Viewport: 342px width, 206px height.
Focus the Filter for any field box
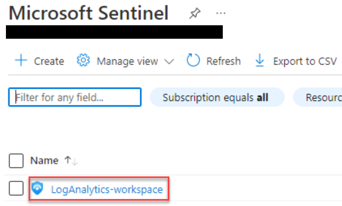pos(75,97)
